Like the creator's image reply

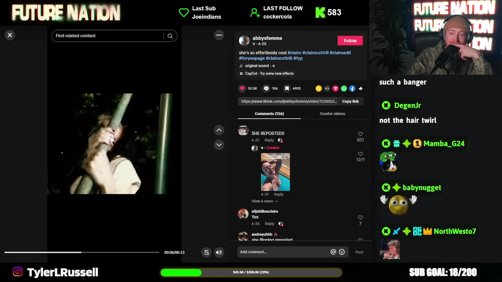click(x=360, y=154)
